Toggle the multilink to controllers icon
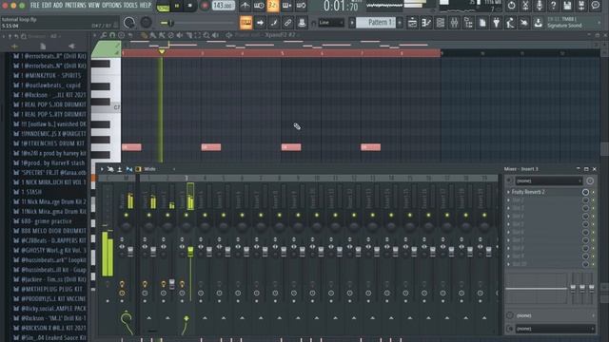 (x=287, y=23)
